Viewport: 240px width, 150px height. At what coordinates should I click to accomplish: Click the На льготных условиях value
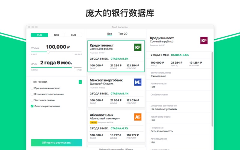click(x=164, y=109)
